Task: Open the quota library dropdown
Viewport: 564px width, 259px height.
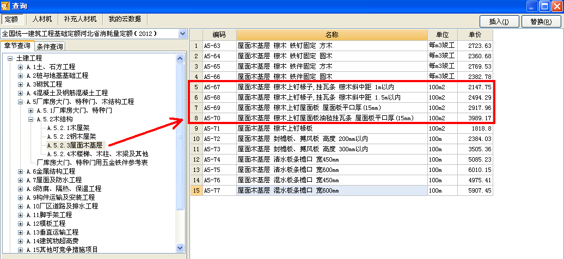Action: 182,34
